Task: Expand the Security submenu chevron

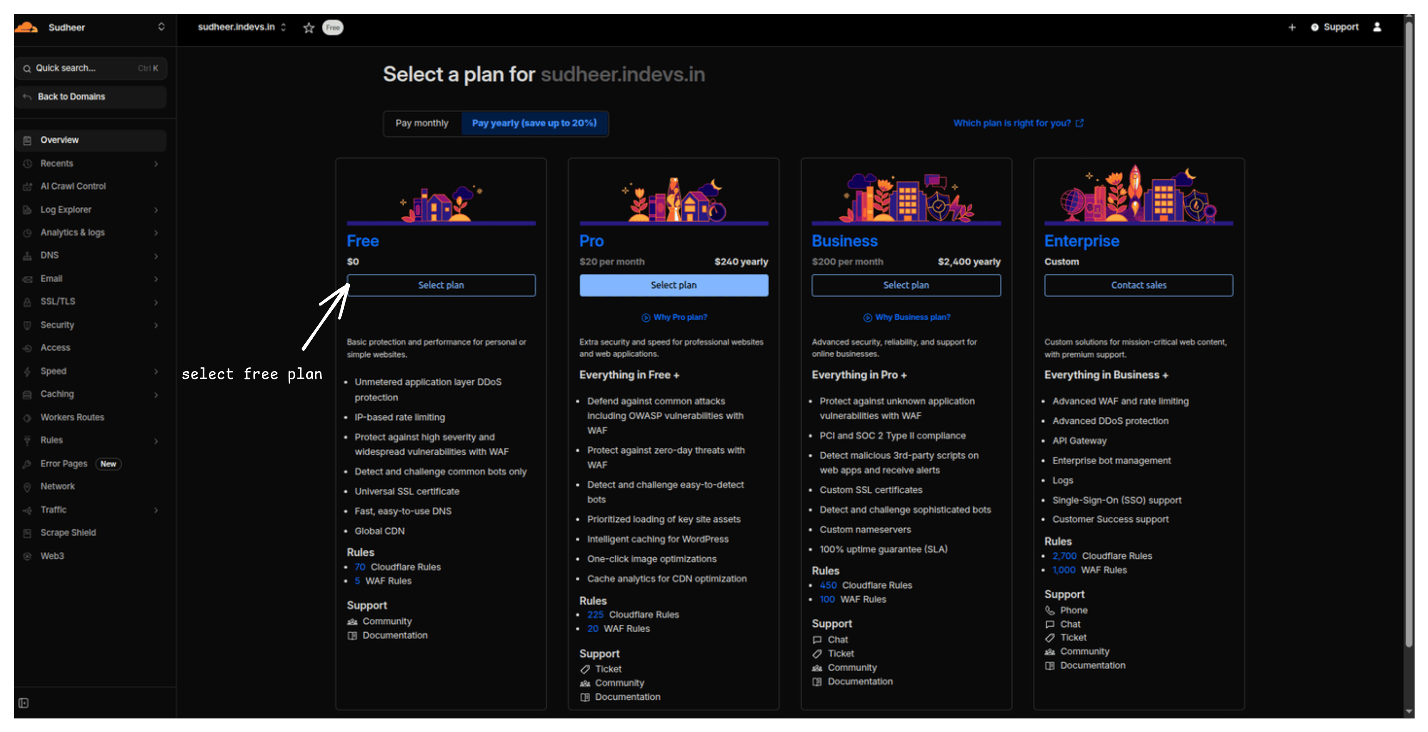Action: (156, 326)
